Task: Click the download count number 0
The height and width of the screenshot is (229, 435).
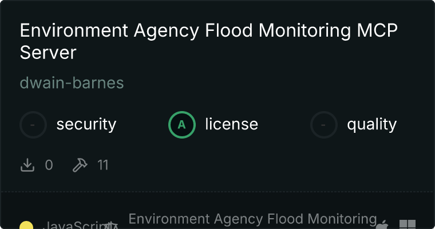Action: click(x=49, y=165)
